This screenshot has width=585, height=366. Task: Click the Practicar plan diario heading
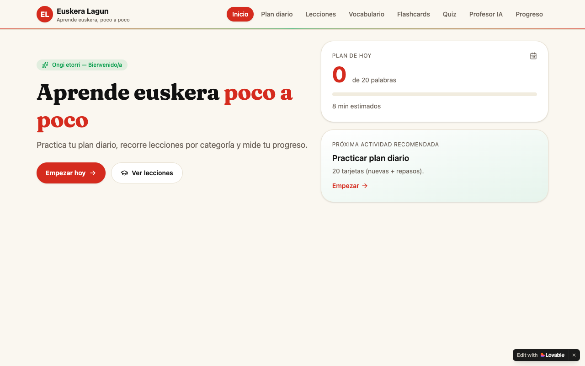tap(371, 158)
